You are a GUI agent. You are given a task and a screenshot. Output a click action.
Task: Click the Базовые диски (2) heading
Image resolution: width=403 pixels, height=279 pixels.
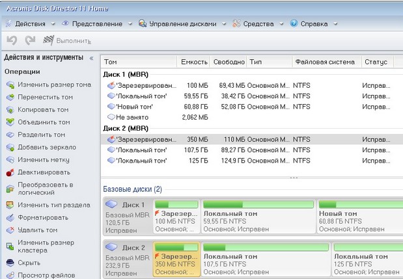pos(132,189)
